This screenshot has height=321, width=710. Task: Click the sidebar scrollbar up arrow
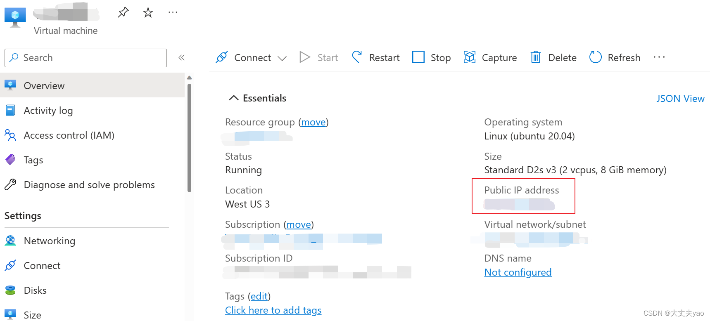pyautogui.click(x=190, y=78)
